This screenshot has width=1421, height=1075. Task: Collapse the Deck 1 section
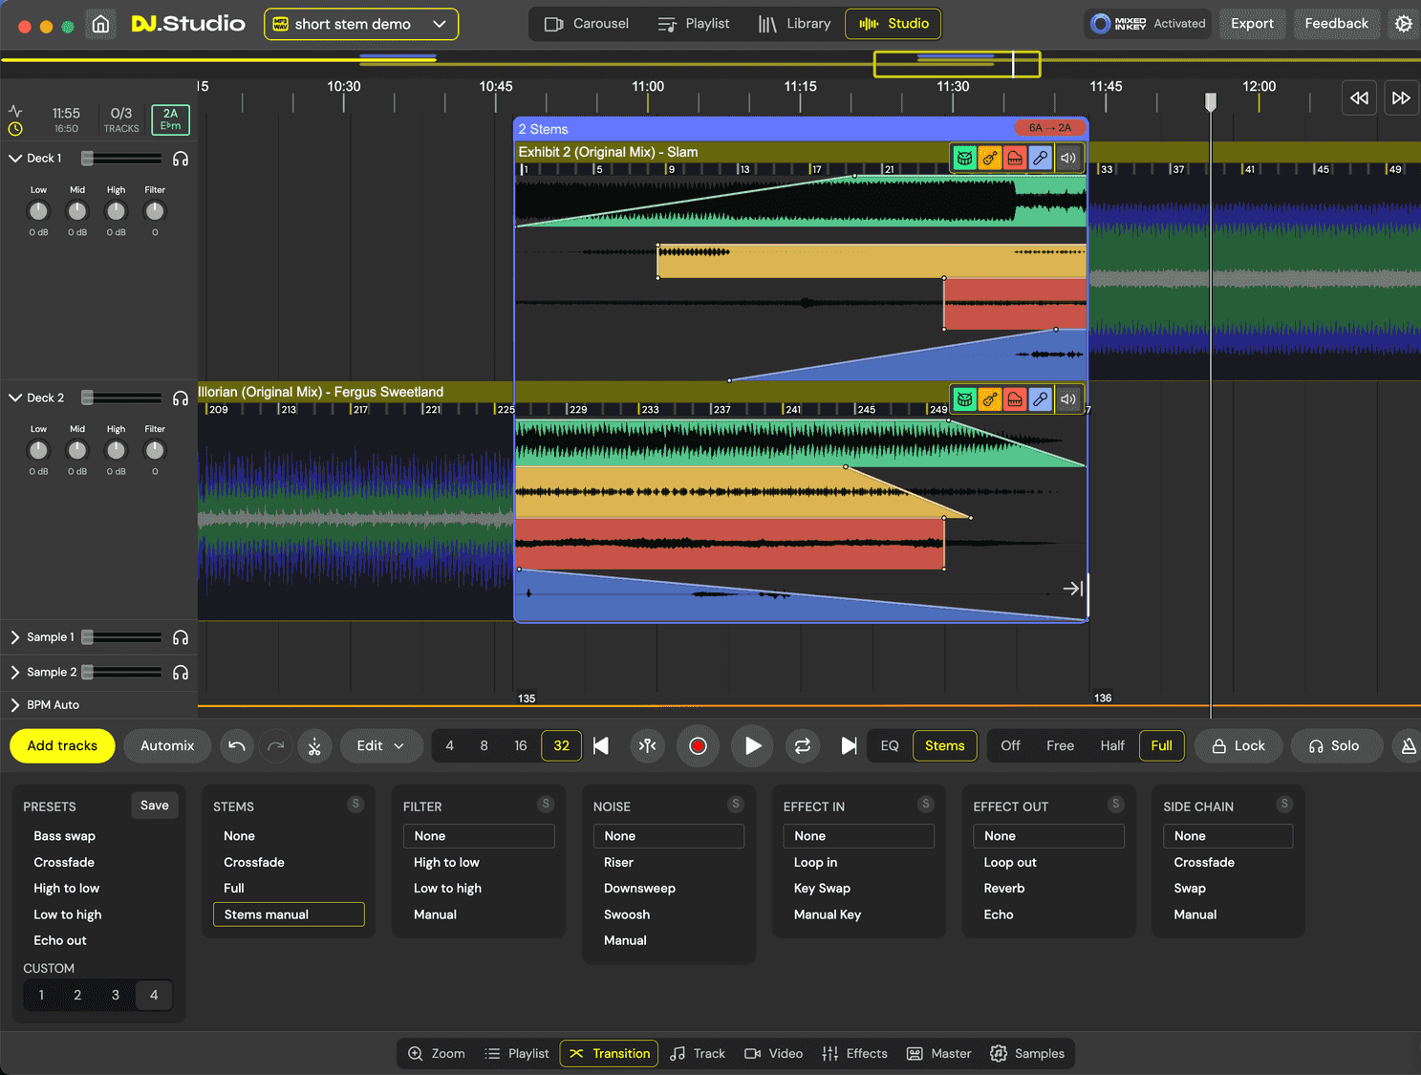tap(13, 158)
